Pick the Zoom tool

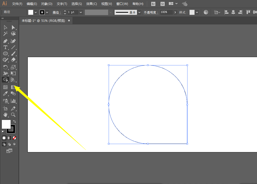(13, 115)
